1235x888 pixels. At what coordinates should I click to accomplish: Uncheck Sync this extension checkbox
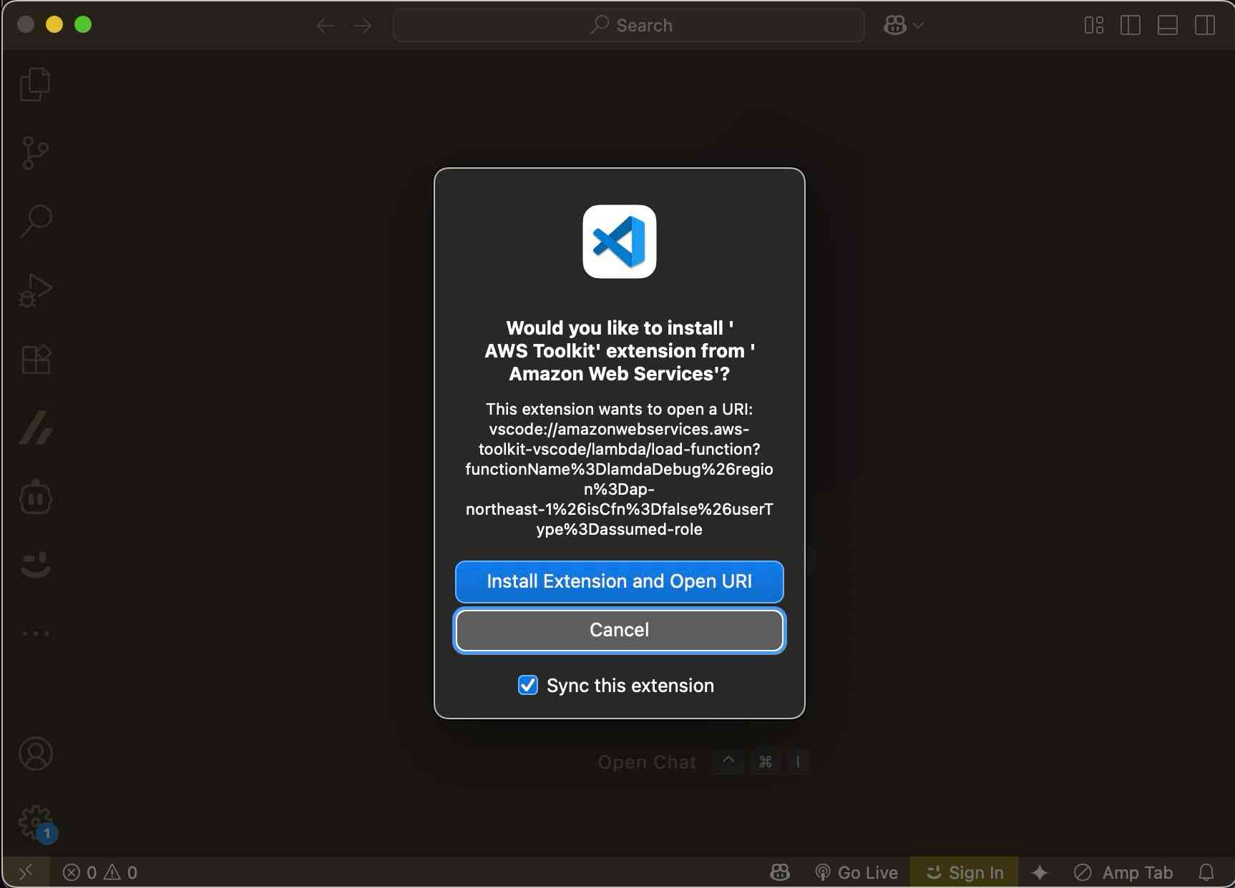(x=528, y=685)
